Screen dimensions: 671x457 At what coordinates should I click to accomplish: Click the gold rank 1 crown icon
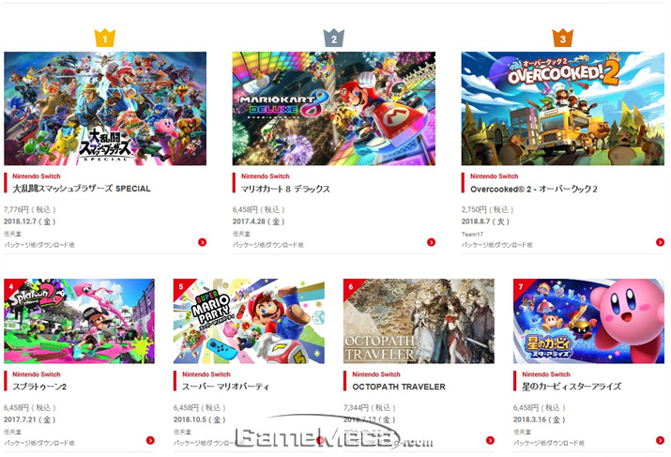point(105,38)
